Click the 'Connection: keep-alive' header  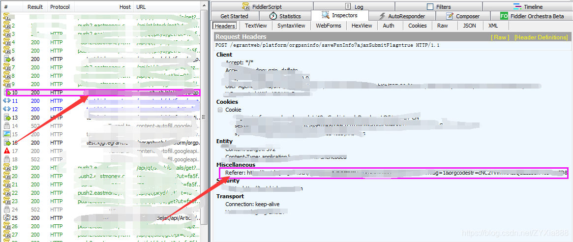coord(252,204)
